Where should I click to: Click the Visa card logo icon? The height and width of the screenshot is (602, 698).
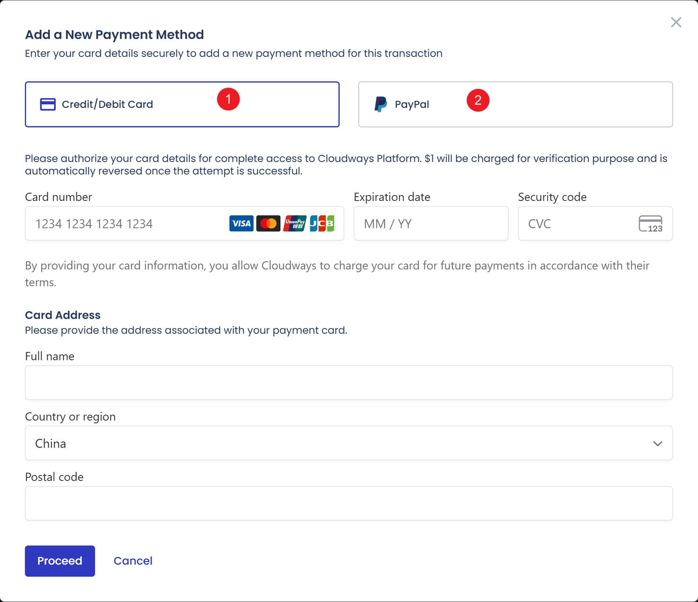241,224
